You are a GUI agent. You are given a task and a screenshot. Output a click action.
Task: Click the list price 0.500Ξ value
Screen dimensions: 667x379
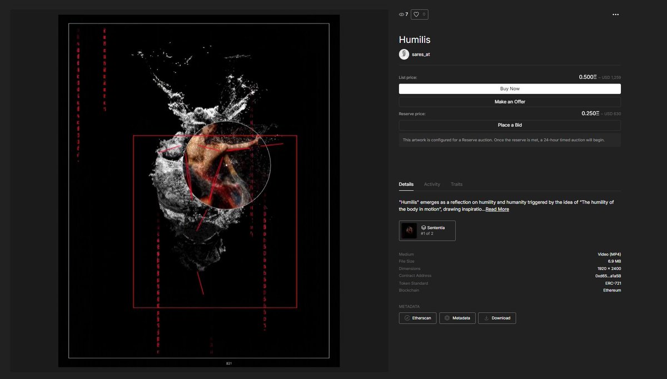tap(588, 77)
